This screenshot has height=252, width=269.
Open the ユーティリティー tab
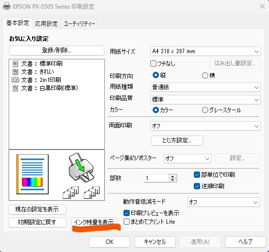click(79, 23)
